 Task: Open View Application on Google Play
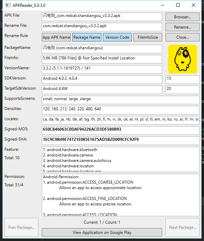[x=102, y=233]
